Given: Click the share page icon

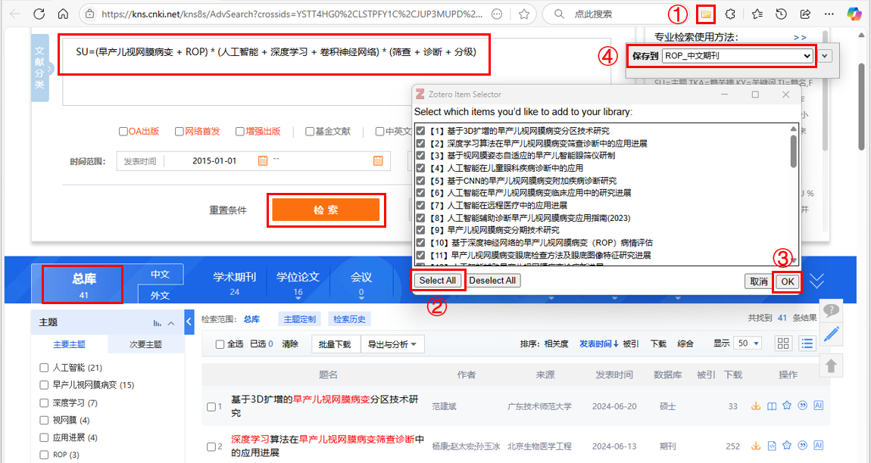Looking at the screenshot, I should tap(805, 14).
